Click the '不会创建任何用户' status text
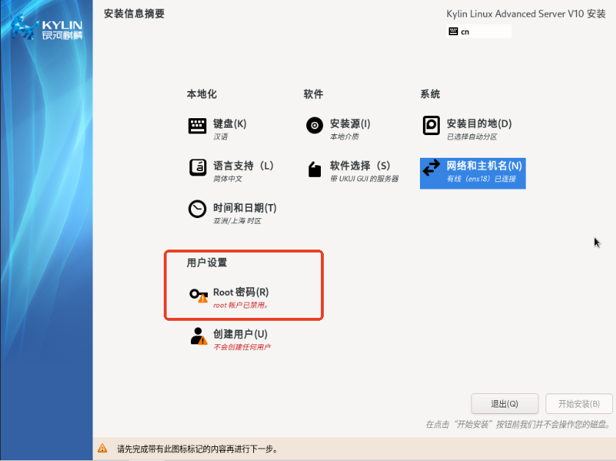The width and height of the screenshot is (616, 461). pyautogui.click(x=242, y=347)
